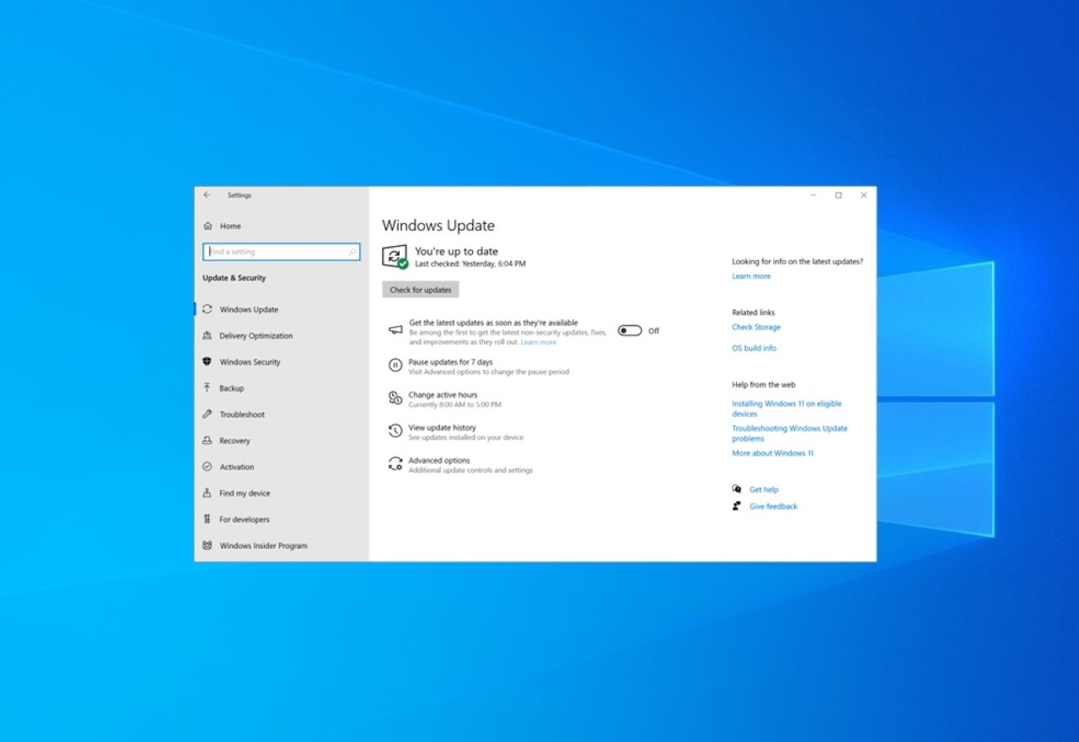This screenshot has width=1079, height=742.
Task: Open the Check Storage link
Action: tap(756, 327)
